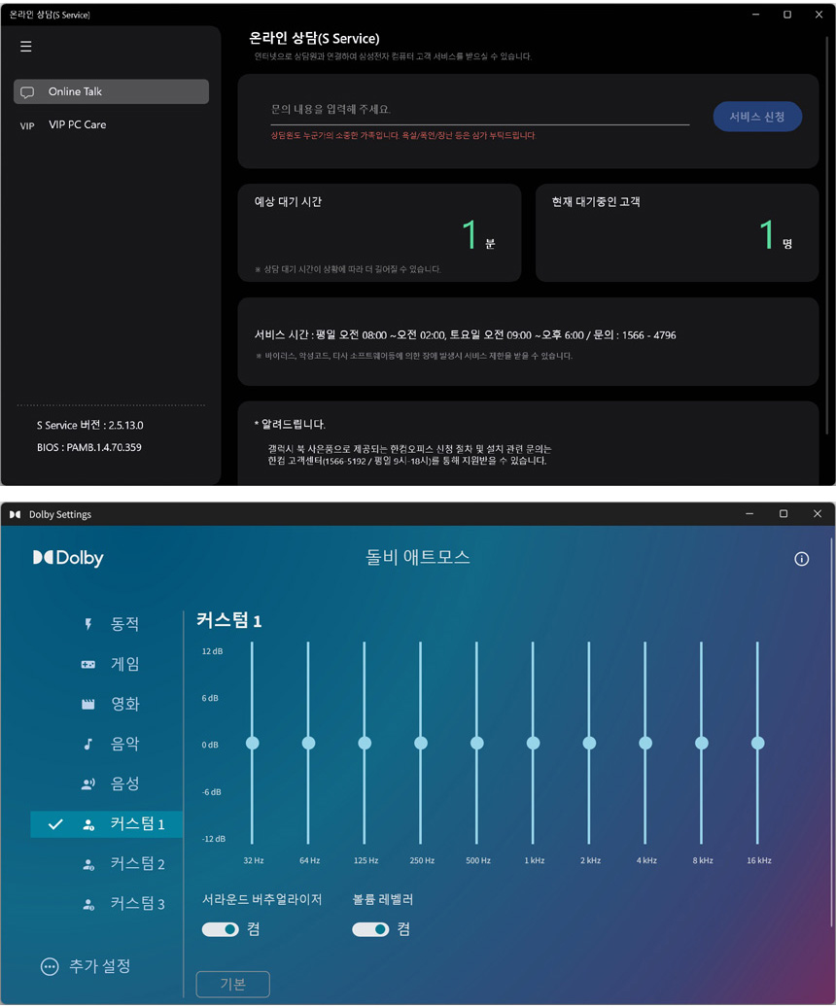Screen dimensions: 836x1008
Task: Select the 음성 voice profile icon
Action: pyautogui.click(x=88, y=783)
